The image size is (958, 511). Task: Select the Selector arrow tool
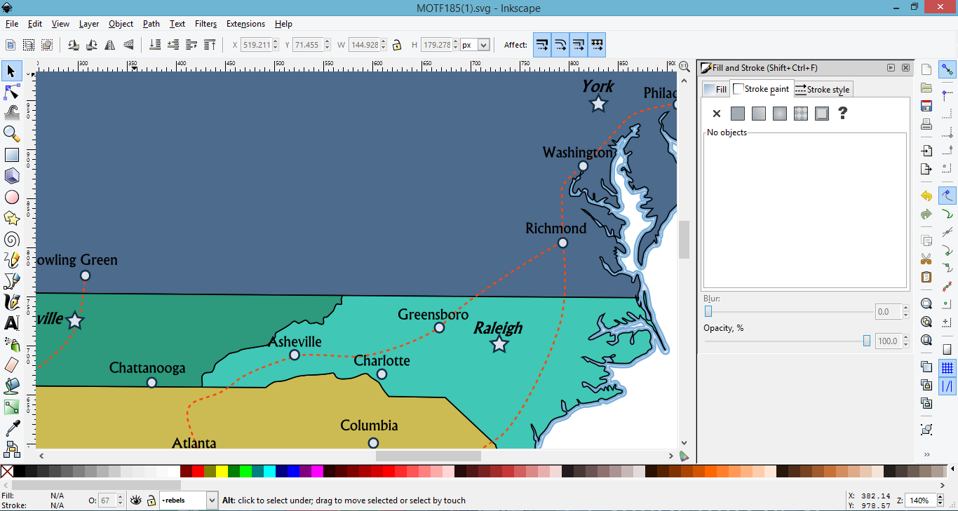(x=11, y=71)
